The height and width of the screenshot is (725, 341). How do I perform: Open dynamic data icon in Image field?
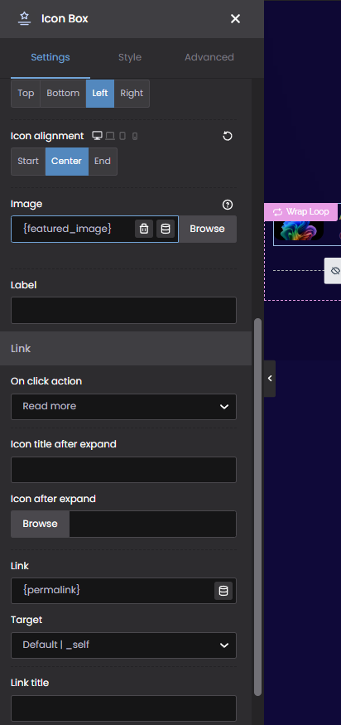(x=166, y=229)
